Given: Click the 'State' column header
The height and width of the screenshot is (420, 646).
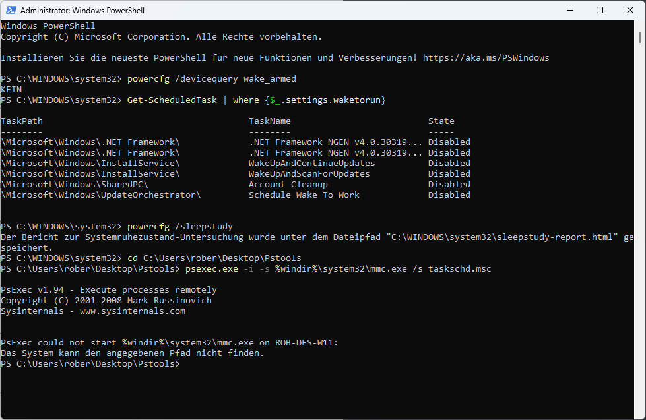Looking at the screenshot, I should [441, 121].
